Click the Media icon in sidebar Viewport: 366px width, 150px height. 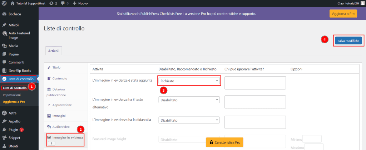pyautogui.click(x=4, y=46)
